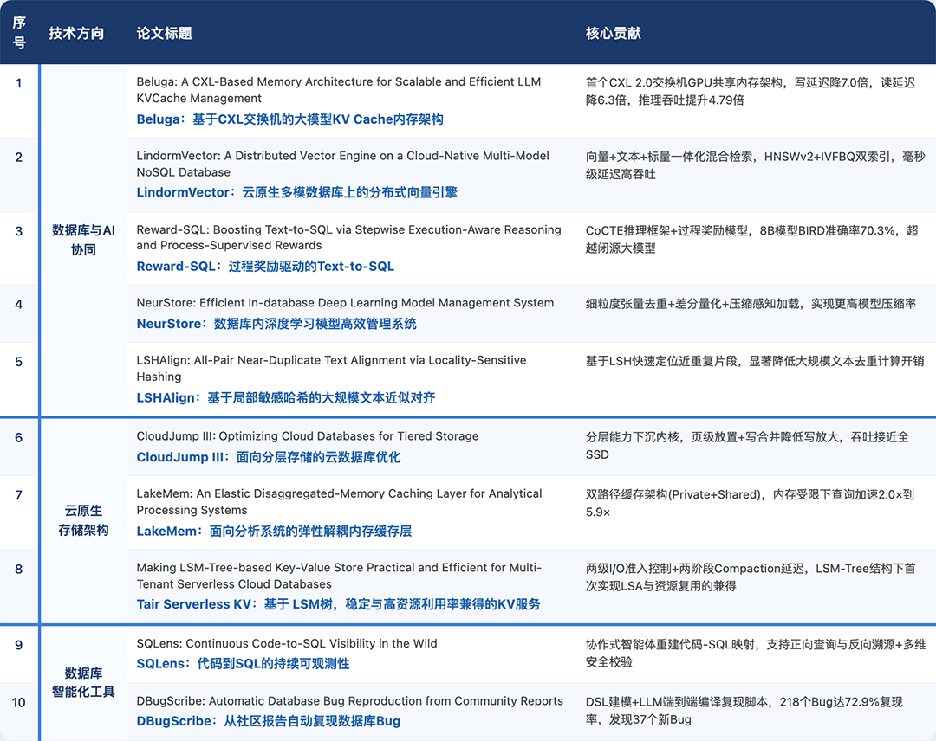Click contribution text '双路径缓存架构(Private+Shared)'
936x741 pixels.
750,503
